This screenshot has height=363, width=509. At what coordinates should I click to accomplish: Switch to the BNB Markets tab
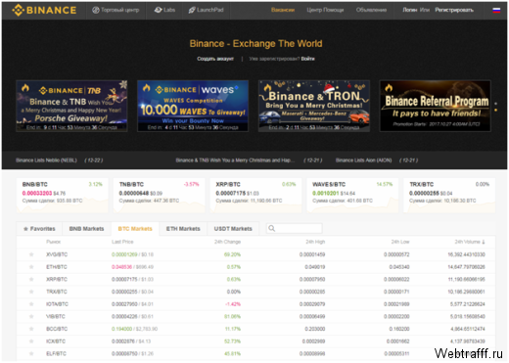tap(86, 229)
